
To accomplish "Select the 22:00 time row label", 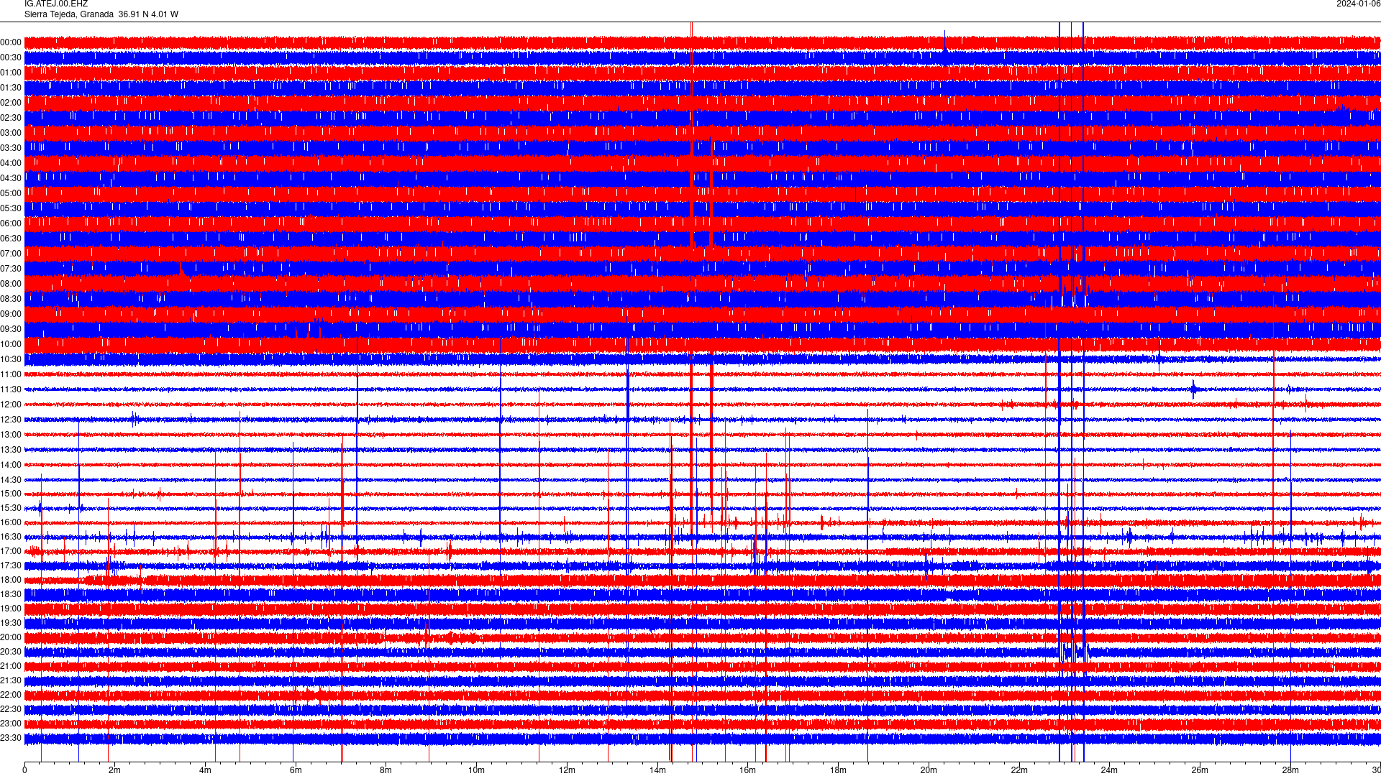I will tap(11, 695).
